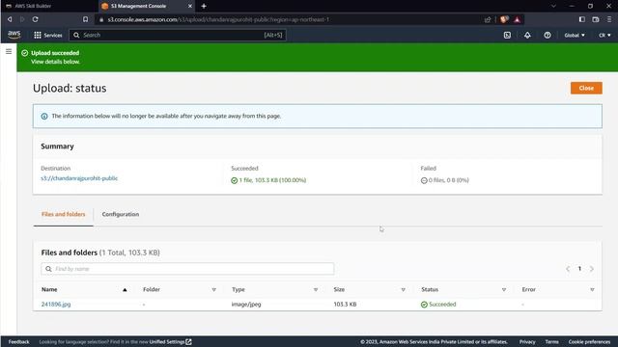Click the Find by name filter field
Viewport: 618px width, 347px height.
tap(187, 269)
